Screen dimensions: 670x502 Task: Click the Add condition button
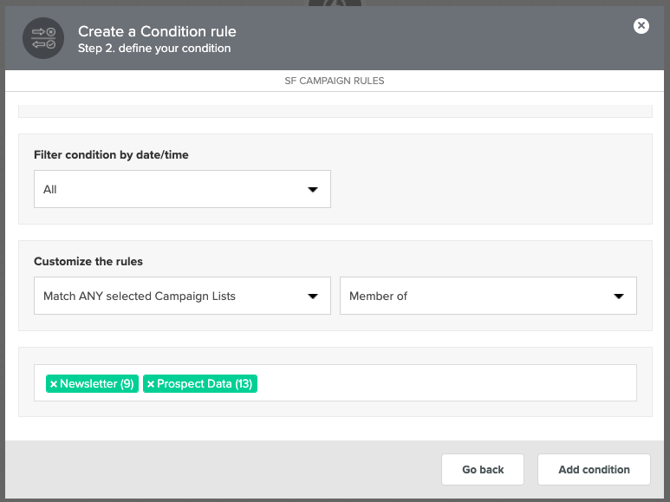(594, 470)
